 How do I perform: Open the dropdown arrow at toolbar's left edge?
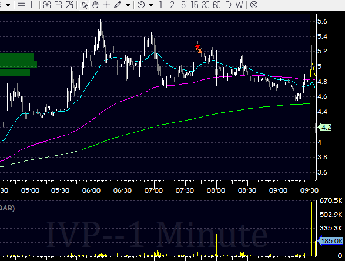click(x=8, y=5)
